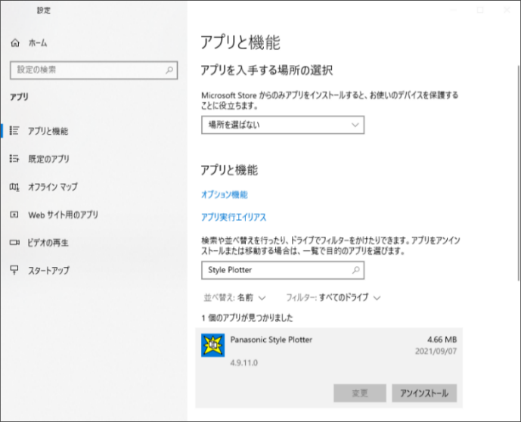Viewport: 521px width, 422px height.
Task: Open the オプション機能 link
Action: click(225, 194)
